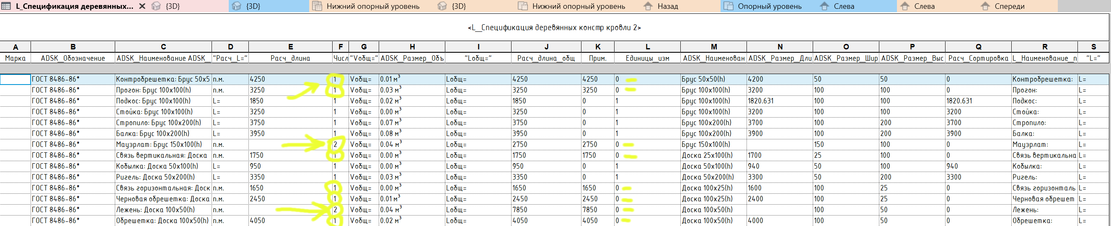Select column letter S header
The image size is (1111, 226).
[1093, 47]
